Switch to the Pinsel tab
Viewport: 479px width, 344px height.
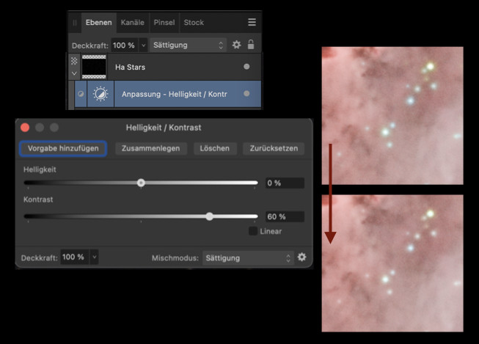click(x=165, y=23)
